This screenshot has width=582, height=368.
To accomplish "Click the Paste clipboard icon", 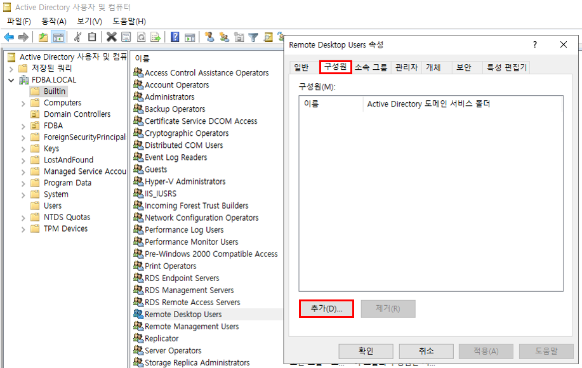I will tap(91, 37).
